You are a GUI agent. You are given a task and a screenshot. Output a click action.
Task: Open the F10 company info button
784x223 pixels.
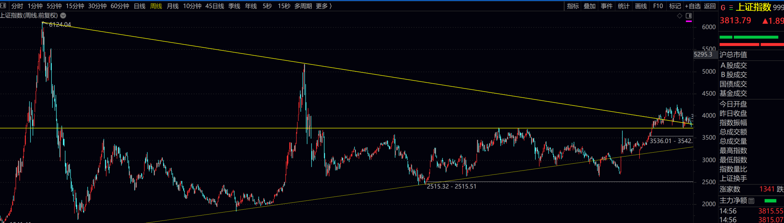658,6
